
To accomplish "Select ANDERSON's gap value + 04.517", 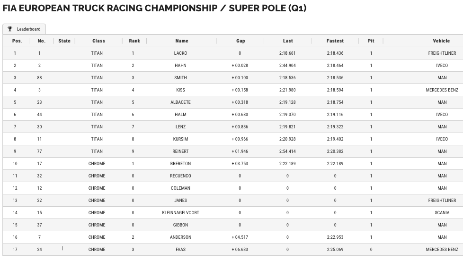I will click(x=240, y=237).
